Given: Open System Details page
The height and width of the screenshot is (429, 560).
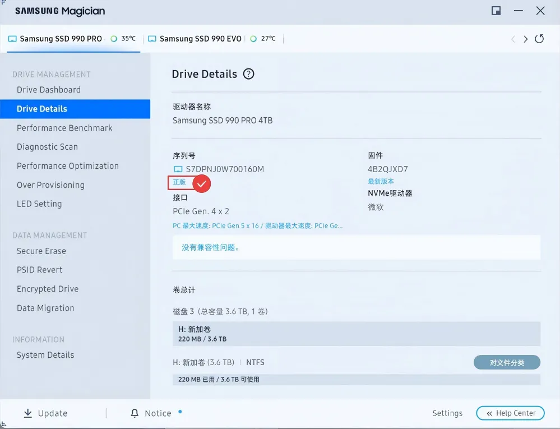Looking at the screenshot, I should pyautogui.click(x=45, y=355).
